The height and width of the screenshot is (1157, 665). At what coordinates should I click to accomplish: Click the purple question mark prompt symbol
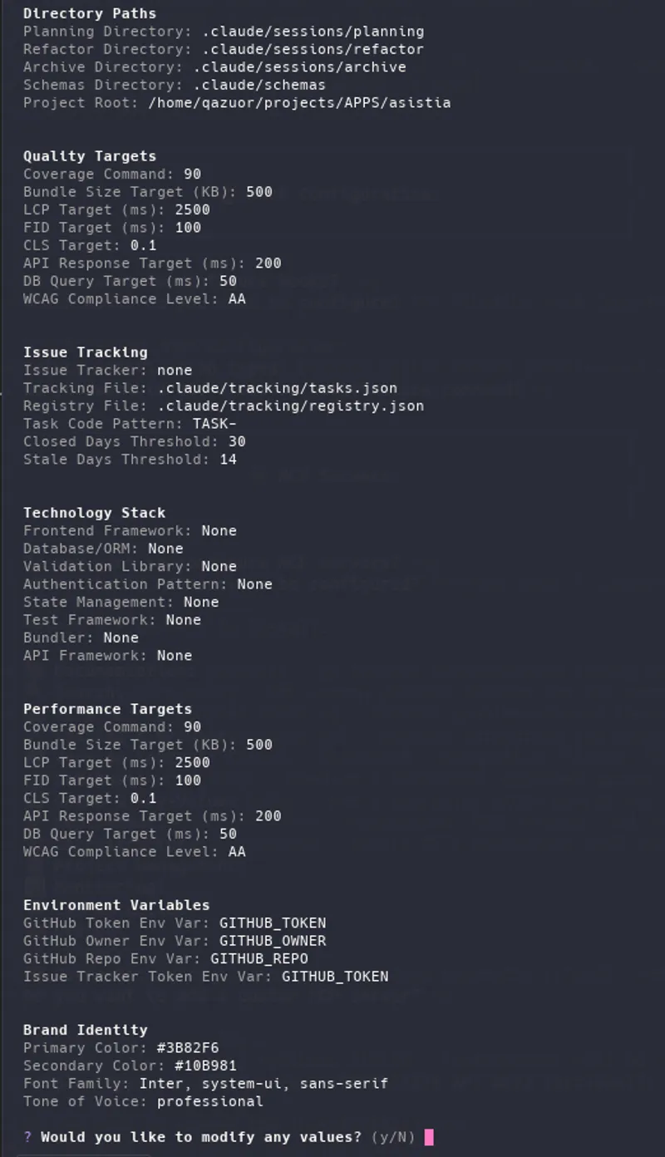point(27,1137)
